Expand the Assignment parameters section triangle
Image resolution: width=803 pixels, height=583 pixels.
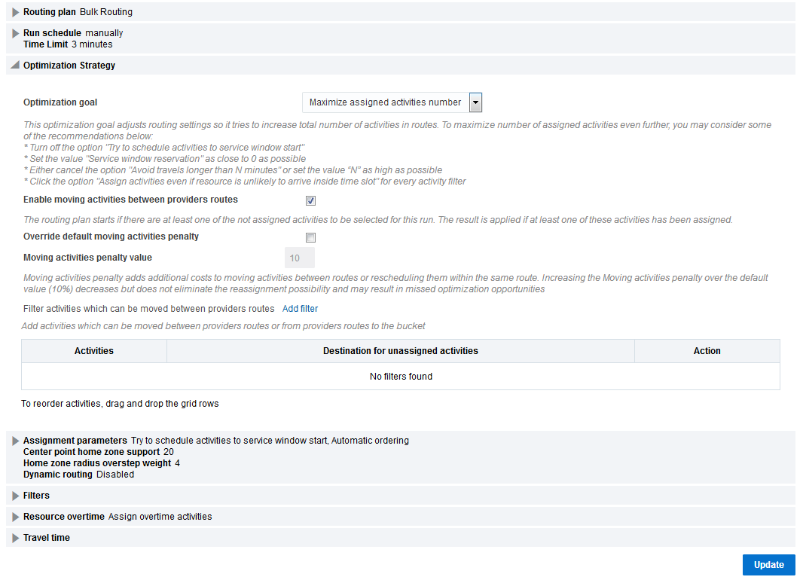(x=16, y=441)
